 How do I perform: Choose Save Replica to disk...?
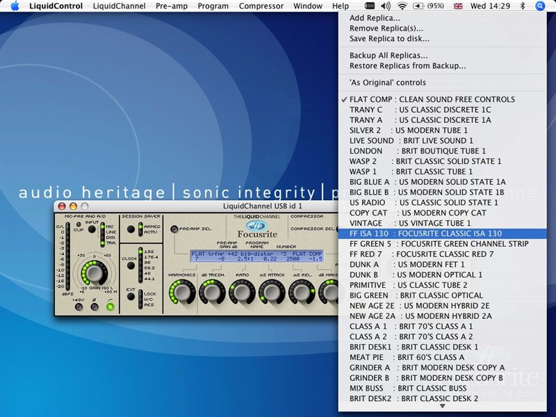point(442,39)
